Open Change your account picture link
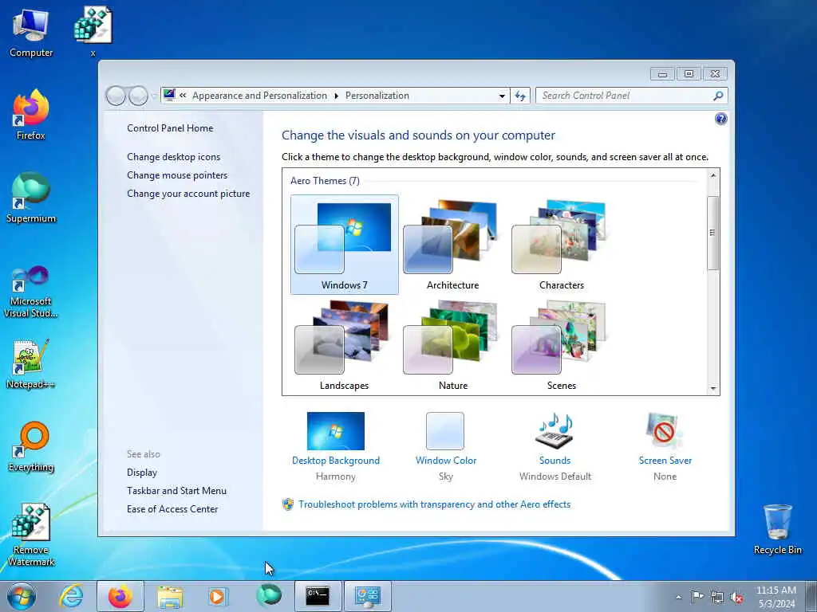The height and width of the screenshot is (612, 817). [188, 194]
